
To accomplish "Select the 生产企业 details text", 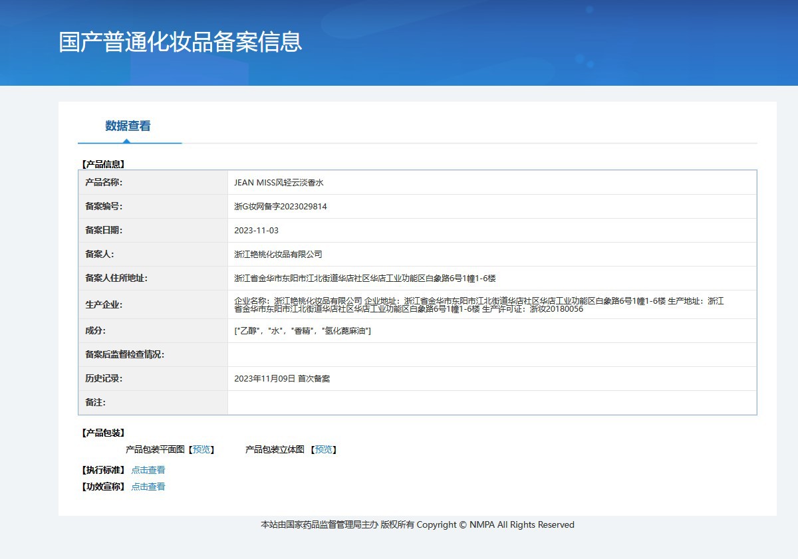I will click(479, 304).
